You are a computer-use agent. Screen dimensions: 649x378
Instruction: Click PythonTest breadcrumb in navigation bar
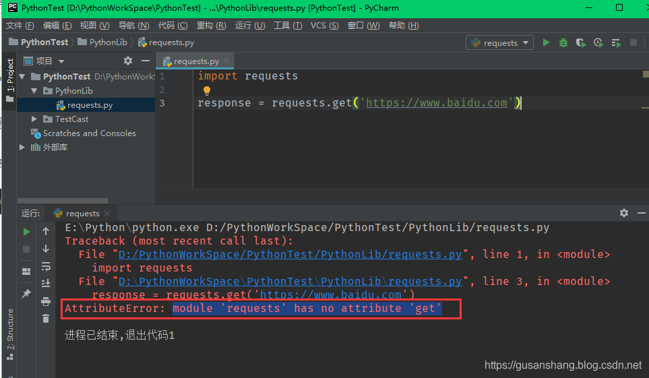pos(38,42)
